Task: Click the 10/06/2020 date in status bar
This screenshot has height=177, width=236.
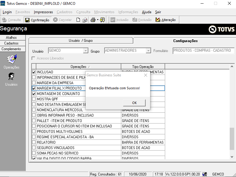Action: (138, 174)
